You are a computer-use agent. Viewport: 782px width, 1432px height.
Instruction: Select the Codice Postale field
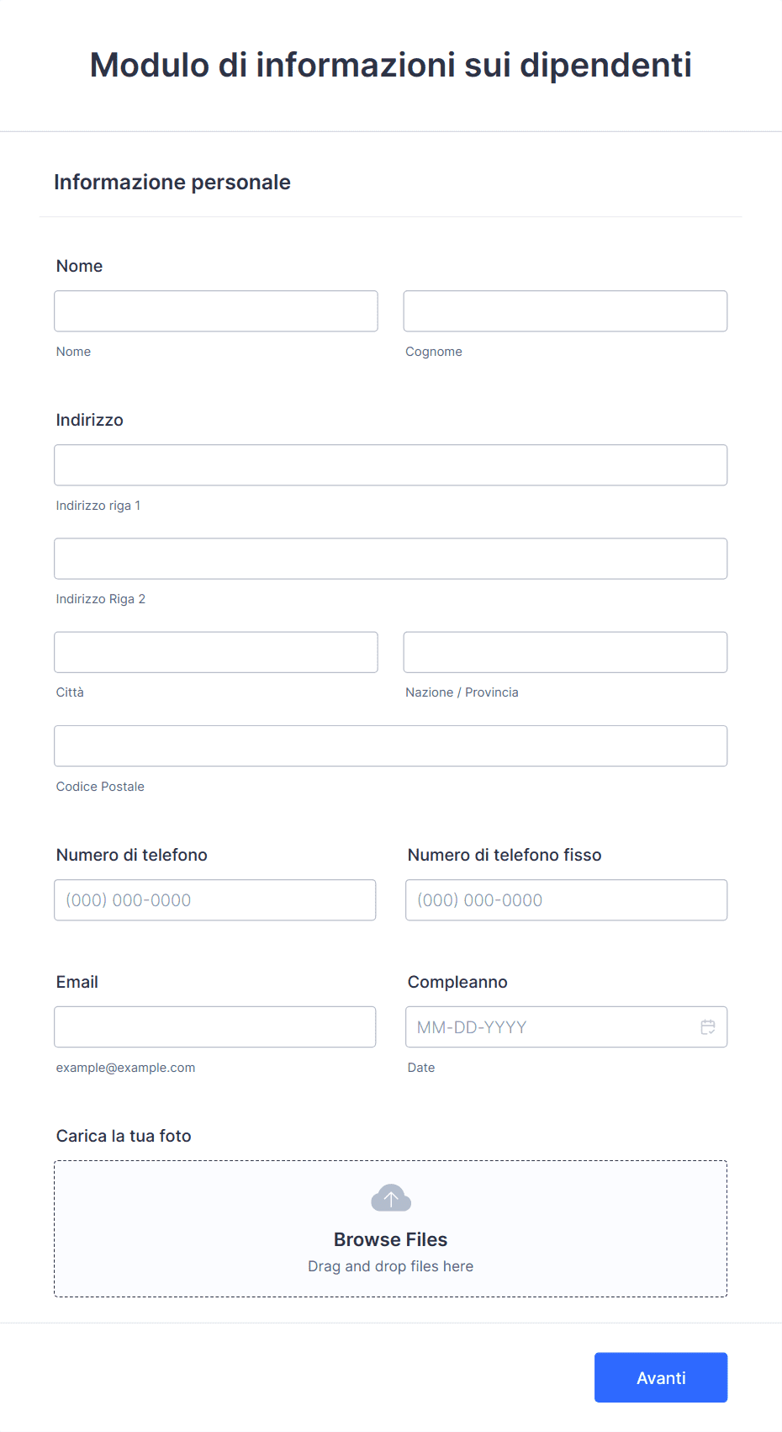tap(391, 746)
